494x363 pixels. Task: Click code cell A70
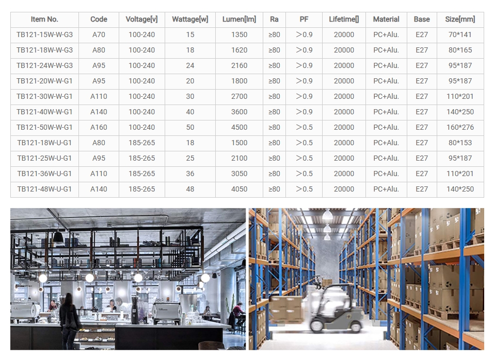tap(99, 35)
